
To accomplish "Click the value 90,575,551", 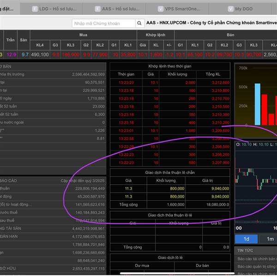I will tap(95, 82).
